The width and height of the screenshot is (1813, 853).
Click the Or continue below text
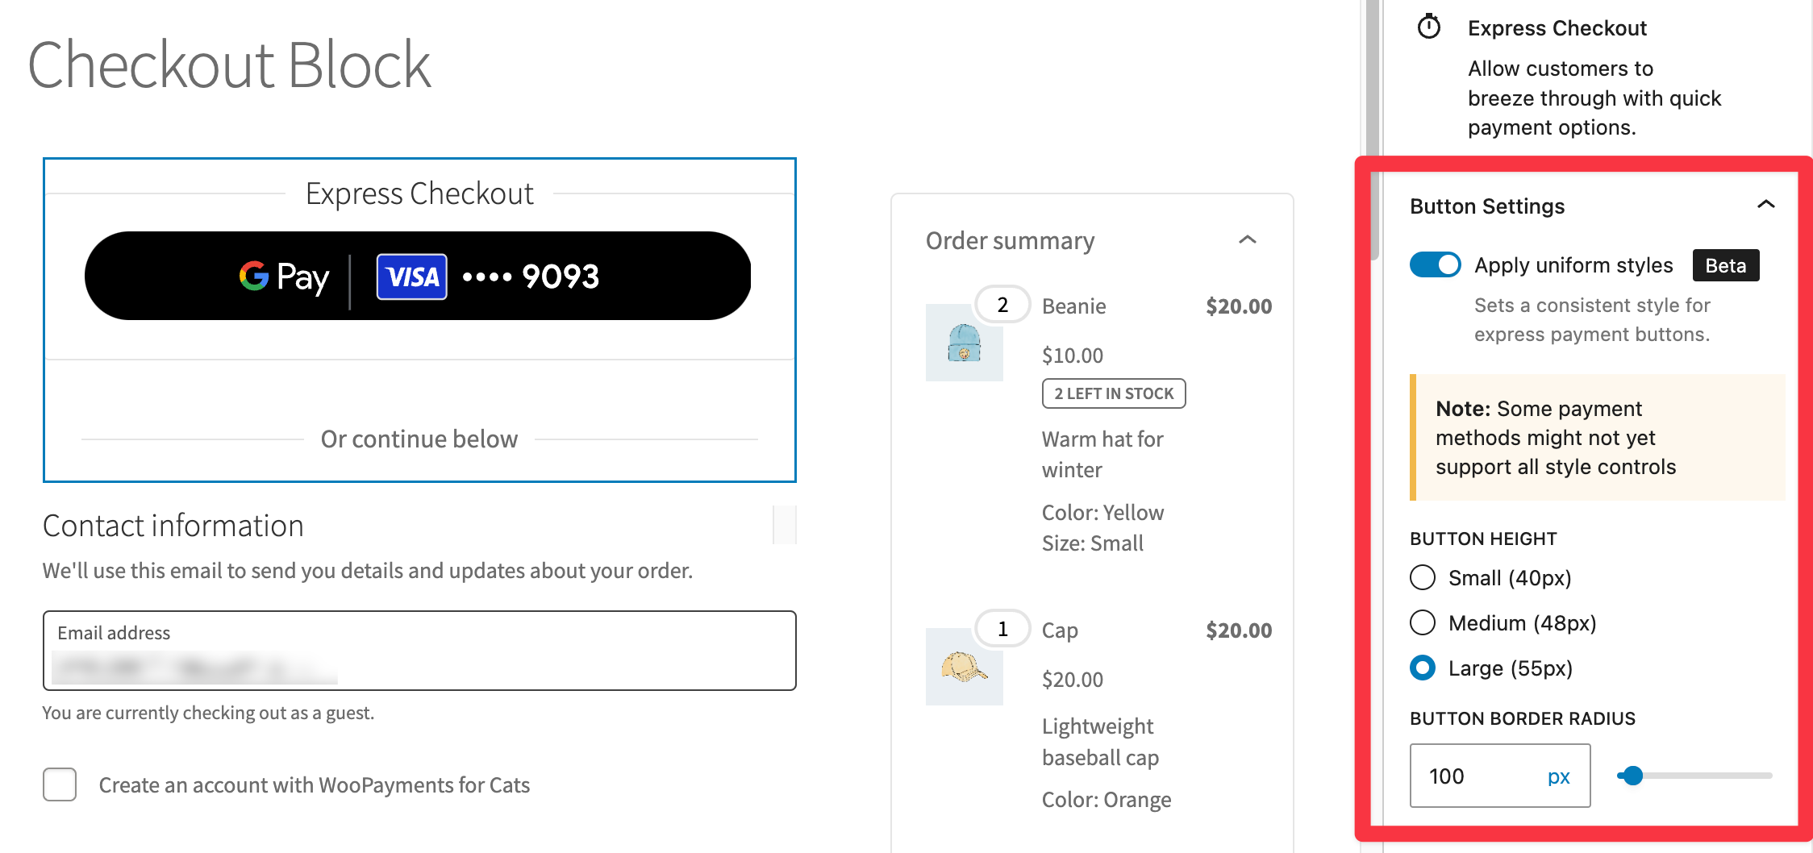[419, 439]
